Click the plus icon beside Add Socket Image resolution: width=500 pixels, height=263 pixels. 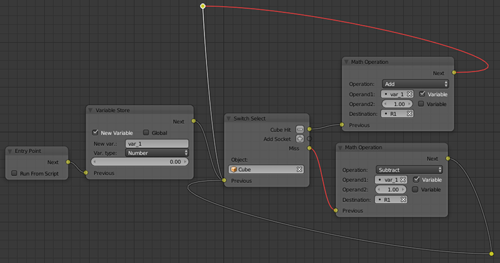coord(300,139)
